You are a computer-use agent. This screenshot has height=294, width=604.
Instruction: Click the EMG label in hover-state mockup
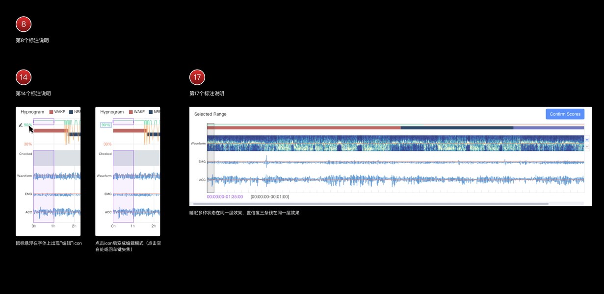(28, 194)
